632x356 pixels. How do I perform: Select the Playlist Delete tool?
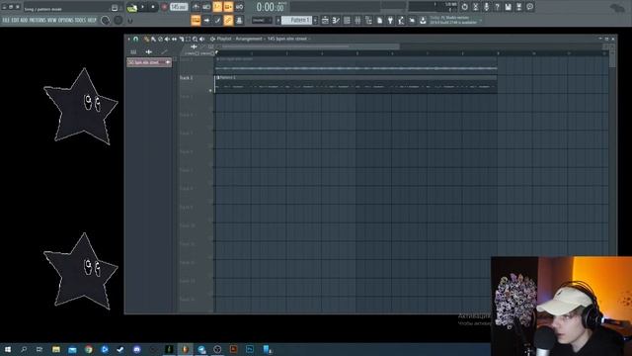pyautogui.click(x=160, y=40)
